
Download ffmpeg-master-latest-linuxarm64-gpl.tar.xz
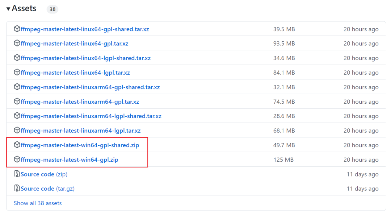coord(80,101)
